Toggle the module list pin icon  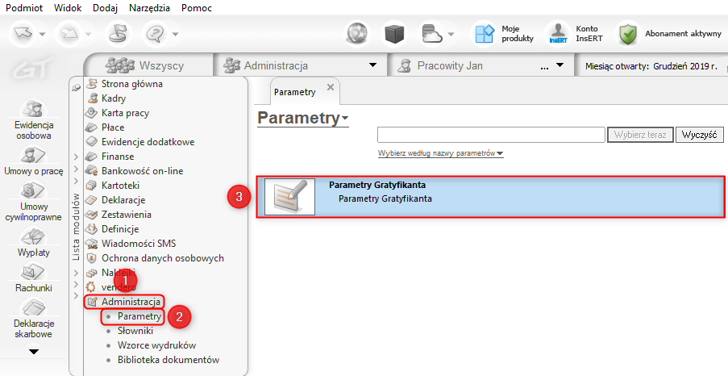click(x=76, y=86)
